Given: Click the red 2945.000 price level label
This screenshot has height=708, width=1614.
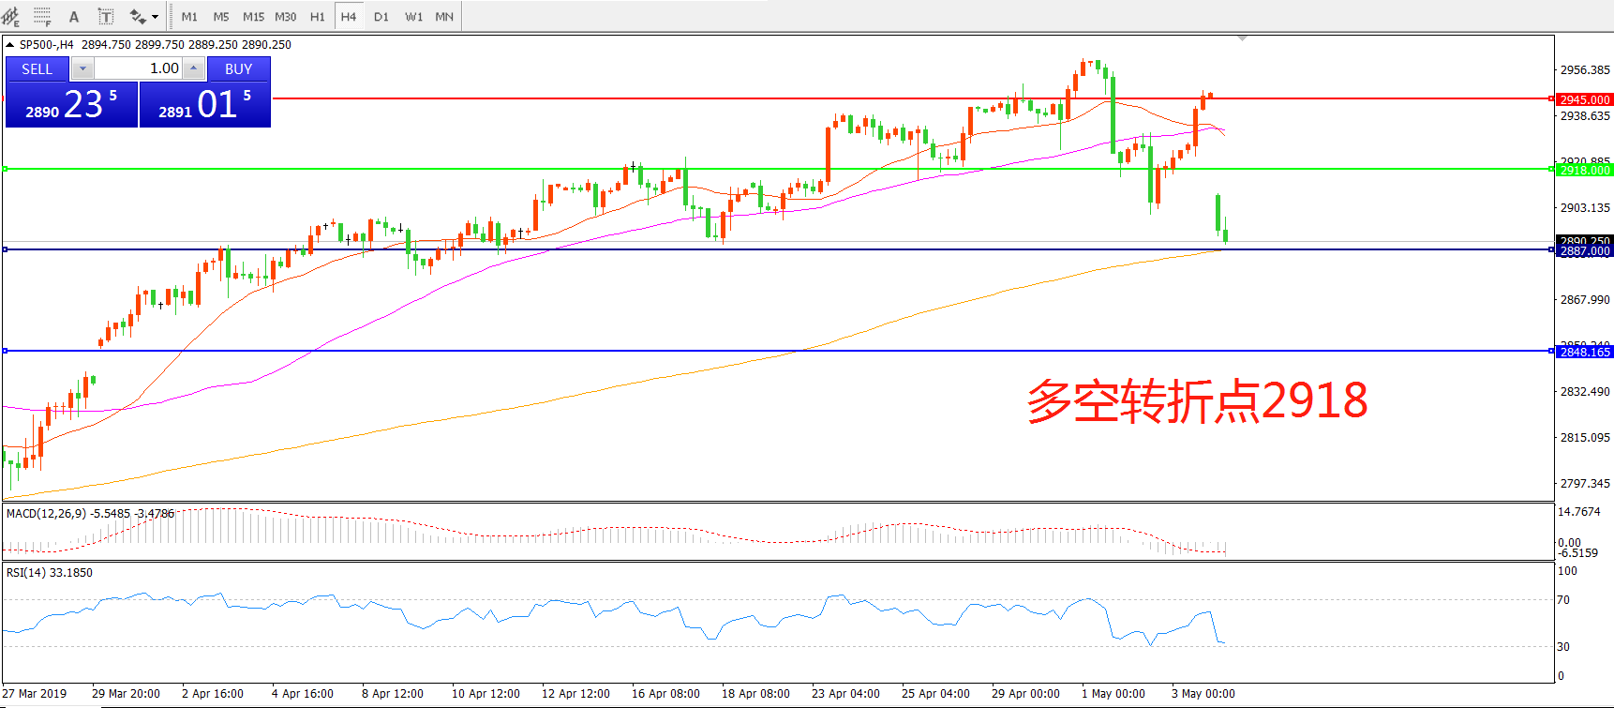Looking at the screenshot, I should (1584, 99).
